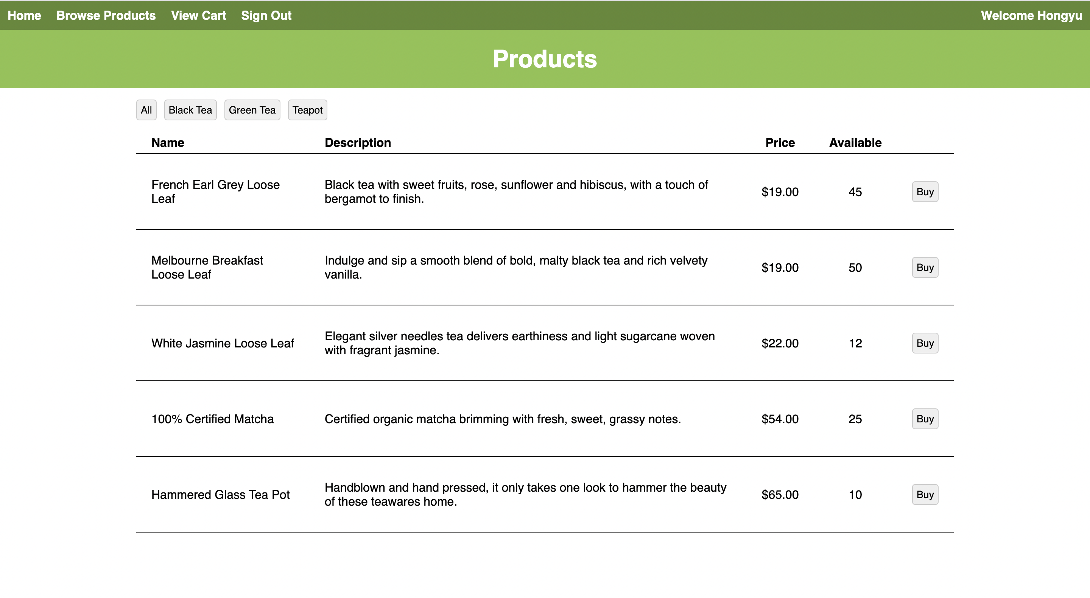
Task: Buy French Earl Grey Loose Leaf
Action: (925, 192)
